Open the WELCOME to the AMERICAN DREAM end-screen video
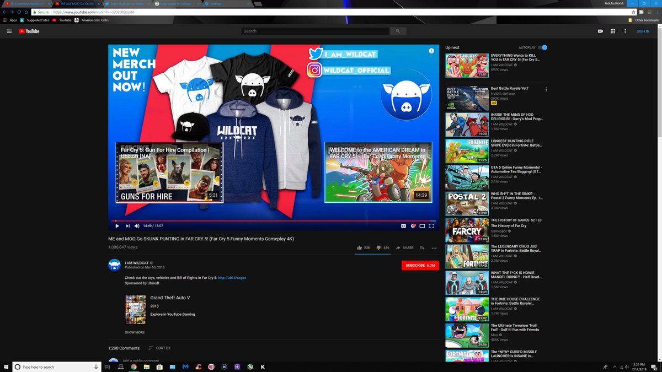Viewport: 662px width, 372px height. [x=378, y=172]
